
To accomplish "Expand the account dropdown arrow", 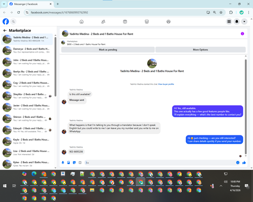I will pyautogui.click(x=244, y=22).
